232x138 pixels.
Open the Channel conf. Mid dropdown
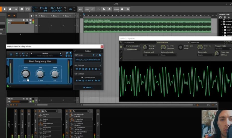click(x=151, y=55)
